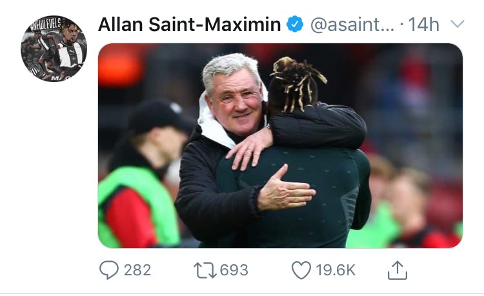Like the tweet with the heart icon

tap(301, 270)
